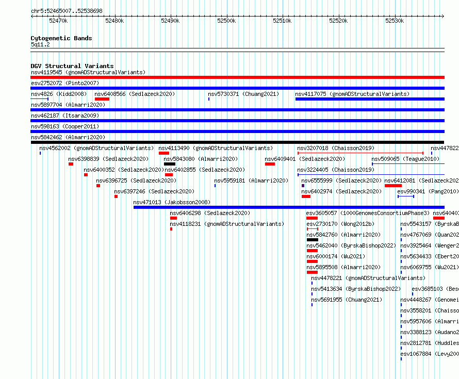Open nsv5895508 (Almarri2020) label
Image resolution: width=459 pixels, height=379 pixels.
coord(343,267)
